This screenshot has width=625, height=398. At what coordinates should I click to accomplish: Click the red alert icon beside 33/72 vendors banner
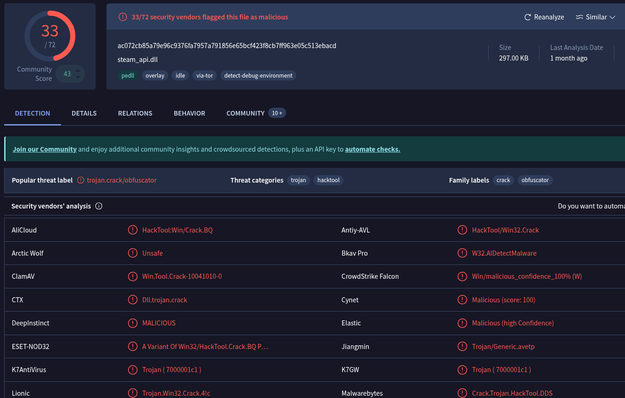(123, 17)
